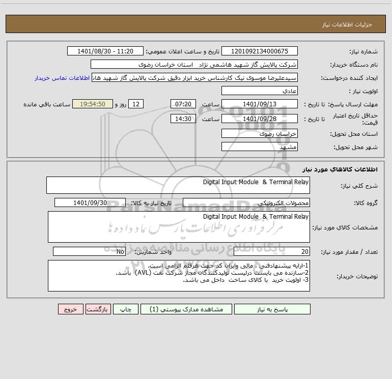392x379 pixels.
Task: Click buyer organization name field
Action: coord(194,64)
